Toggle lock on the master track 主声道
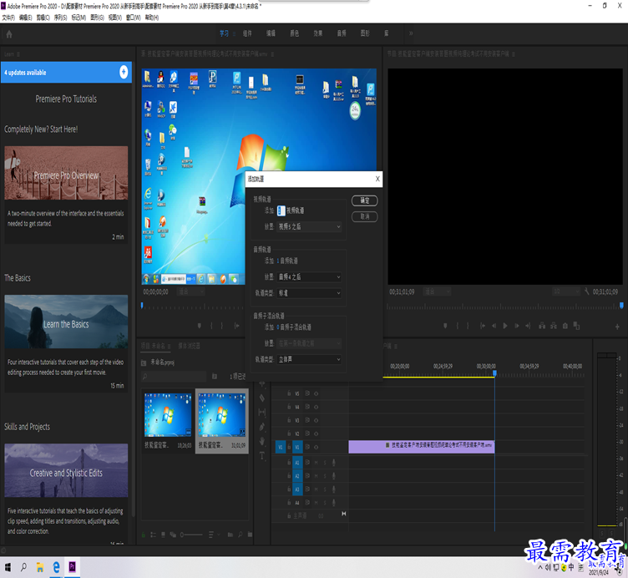Image resolution: width=628 pixels, height=578 pixels. [x=289, y=516]
